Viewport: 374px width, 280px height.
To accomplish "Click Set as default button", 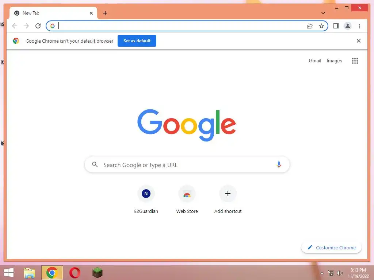I will [x=137, y=41].
